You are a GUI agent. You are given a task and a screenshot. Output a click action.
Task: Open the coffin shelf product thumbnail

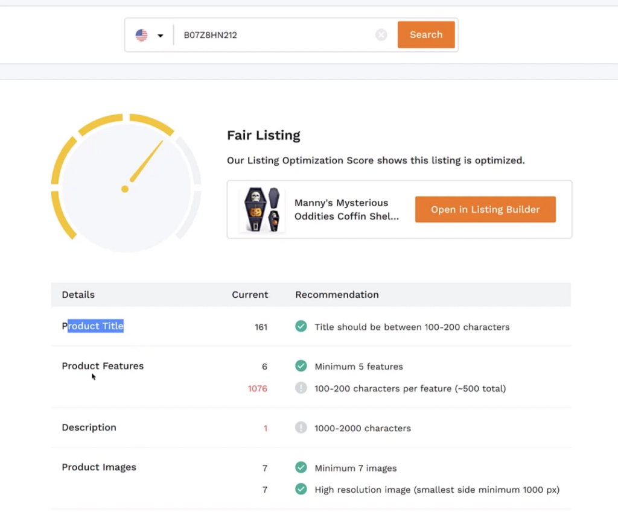(262, 209)
